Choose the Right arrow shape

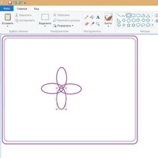tap(138, 20)
